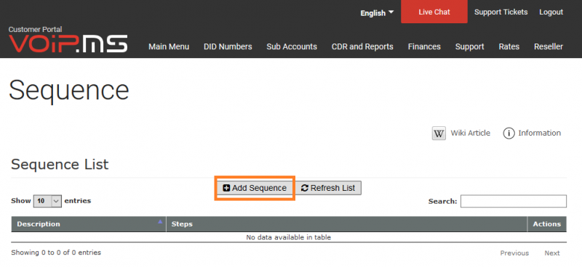Open the Wiki Article link
Viewport: 582px width, 267px height.
tap(470, 133)
